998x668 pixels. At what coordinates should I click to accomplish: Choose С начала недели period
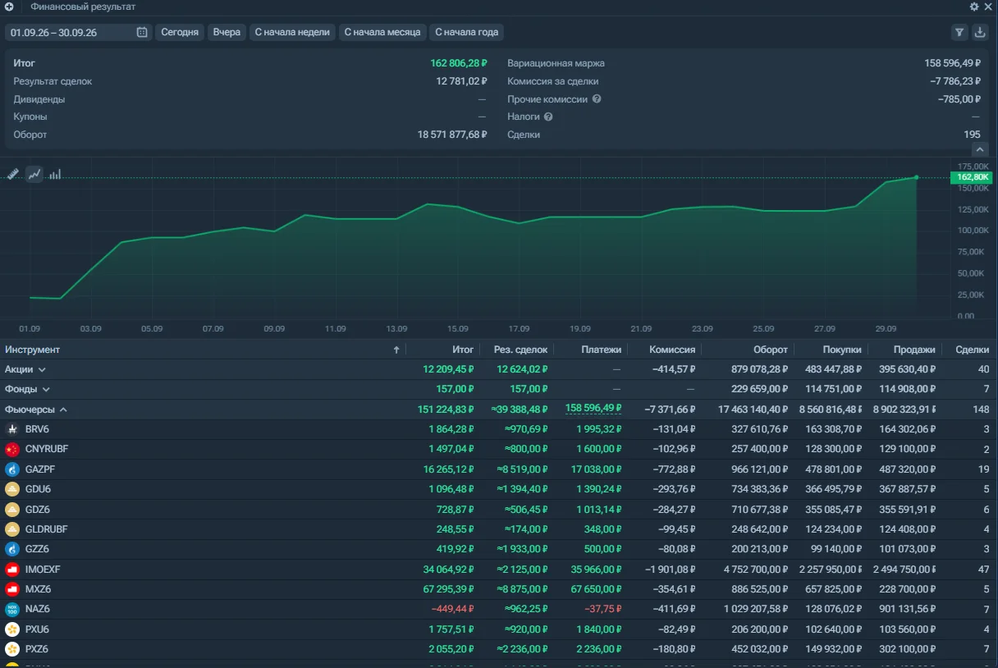(x=292, y=32)
